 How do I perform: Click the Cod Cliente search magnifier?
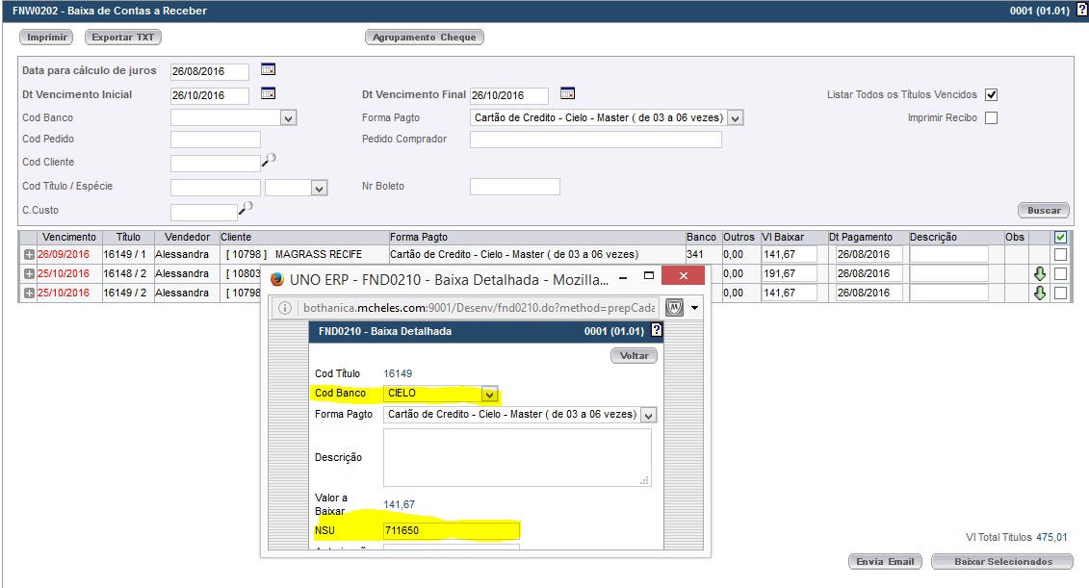click(x=269, y=161)
